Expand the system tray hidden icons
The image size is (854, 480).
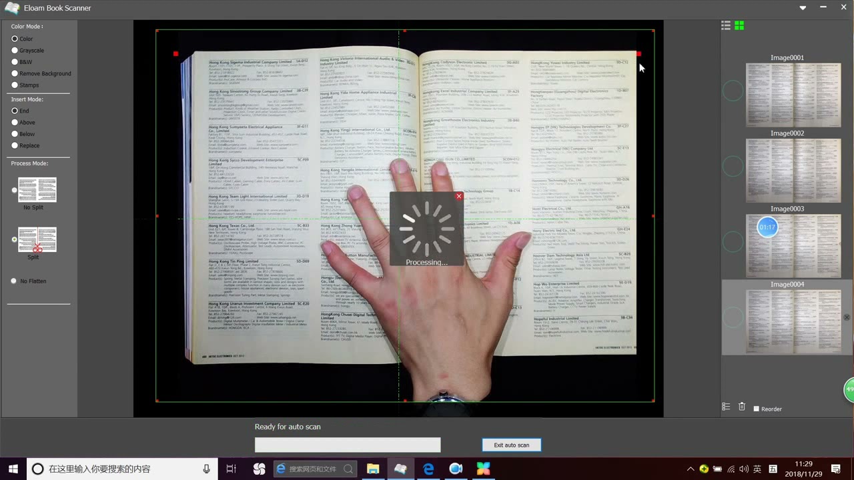[x=691, y=469]
